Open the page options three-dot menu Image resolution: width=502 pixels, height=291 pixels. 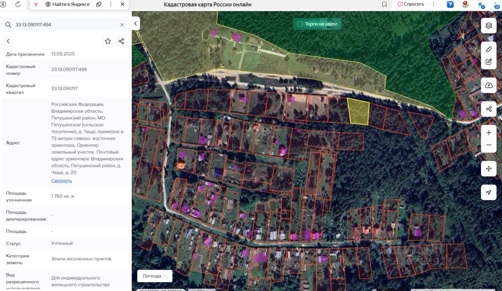(433, 4)
